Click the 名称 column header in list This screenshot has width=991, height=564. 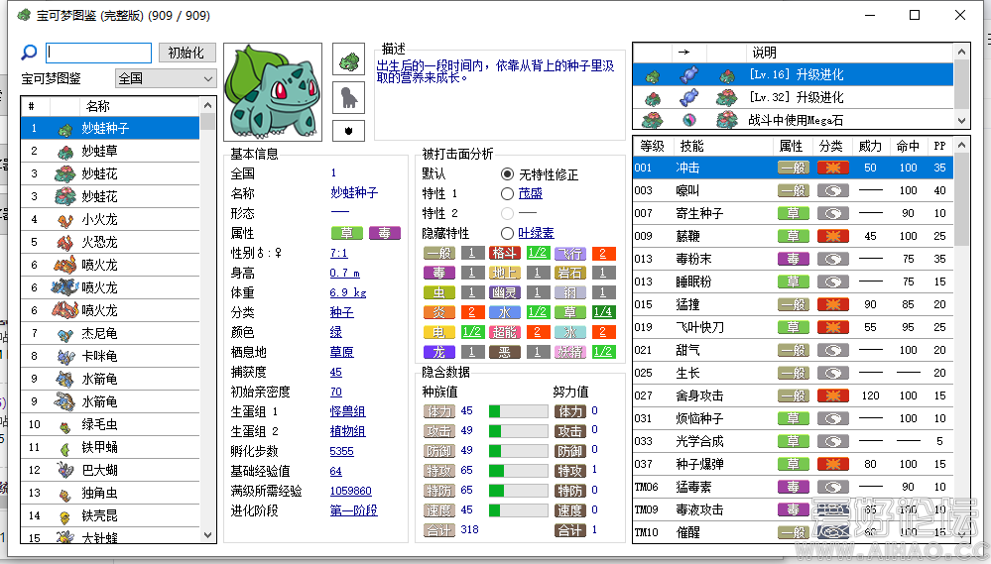(x=138, y=106)
